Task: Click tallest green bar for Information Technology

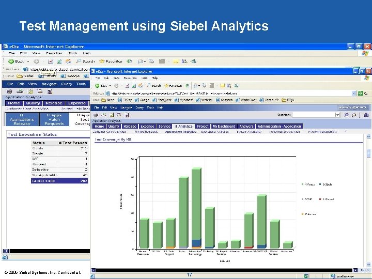Action: 196,204
